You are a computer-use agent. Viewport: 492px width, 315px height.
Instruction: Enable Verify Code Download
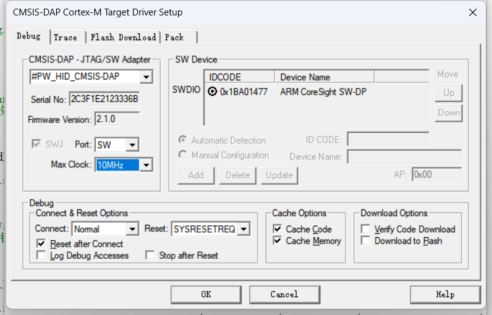[365, 229]
